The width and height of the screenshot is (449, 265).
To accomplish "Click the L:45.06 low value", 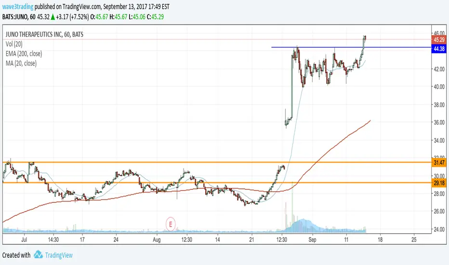I will point(137,17).
